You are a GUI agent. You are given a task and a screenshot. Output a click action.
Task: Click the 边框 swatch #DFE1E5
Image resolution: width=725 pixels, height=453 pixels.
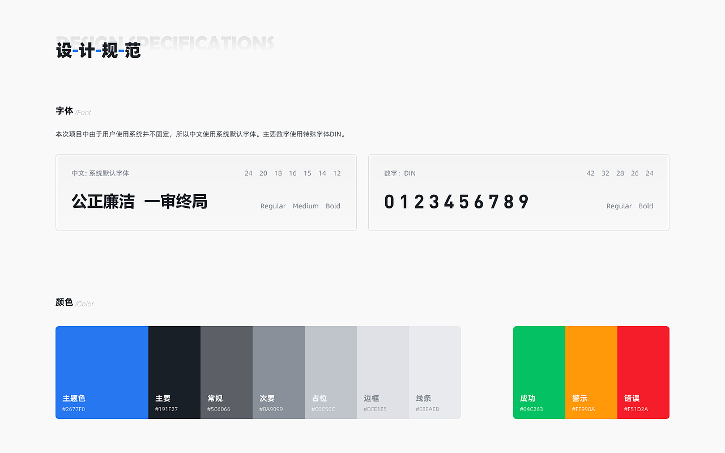[x=383, y=373]
